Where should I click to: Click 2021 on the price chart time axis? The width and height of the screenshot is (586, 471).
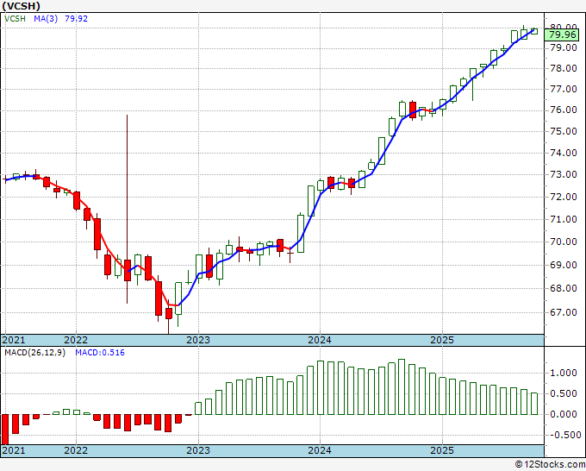pyautogui.click(x=14, y=340)
